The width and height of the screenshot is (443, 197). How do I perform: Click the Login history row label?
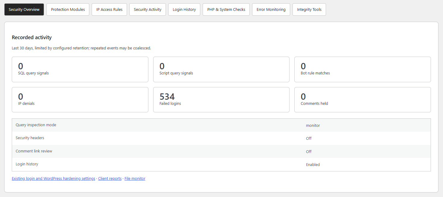pos(27,164)
